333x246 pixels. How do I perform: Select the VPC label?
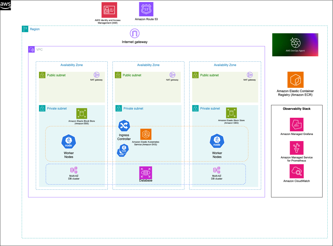pyautogui.click(x=40, y=49)
